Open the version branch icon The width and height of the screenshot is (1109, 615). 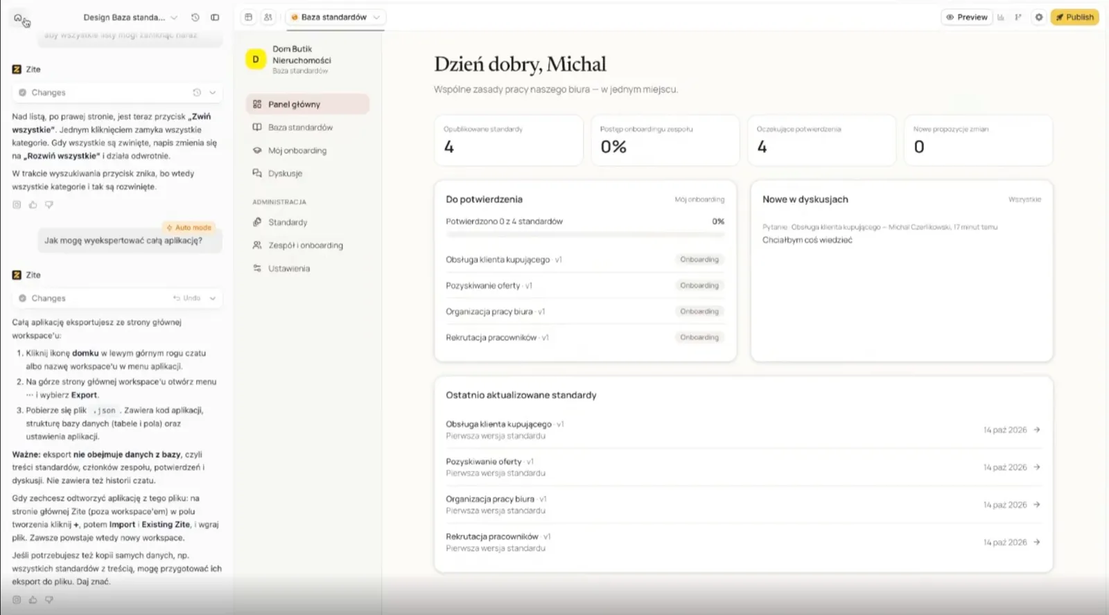(1018, 17)
